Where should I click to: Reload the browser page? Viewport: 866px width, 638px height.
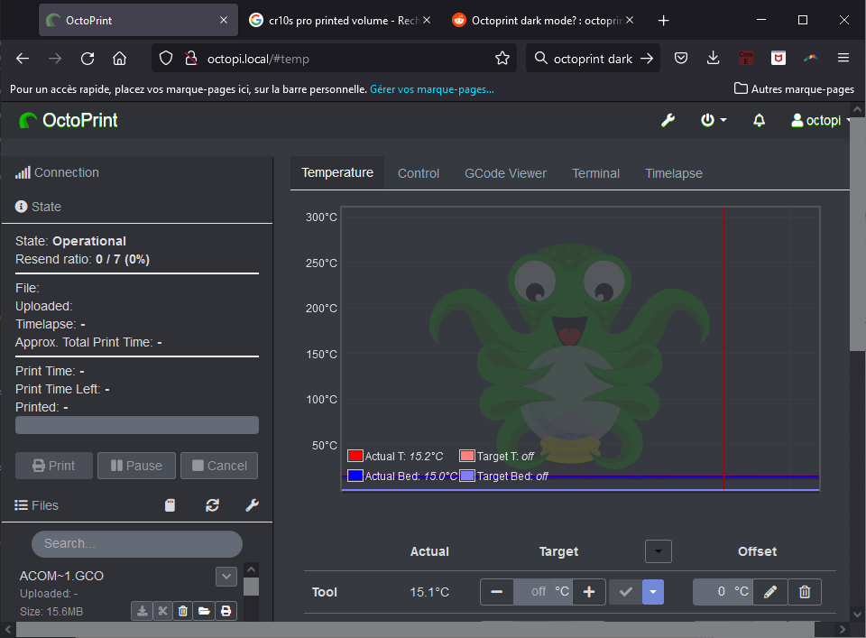click(88, 59)
